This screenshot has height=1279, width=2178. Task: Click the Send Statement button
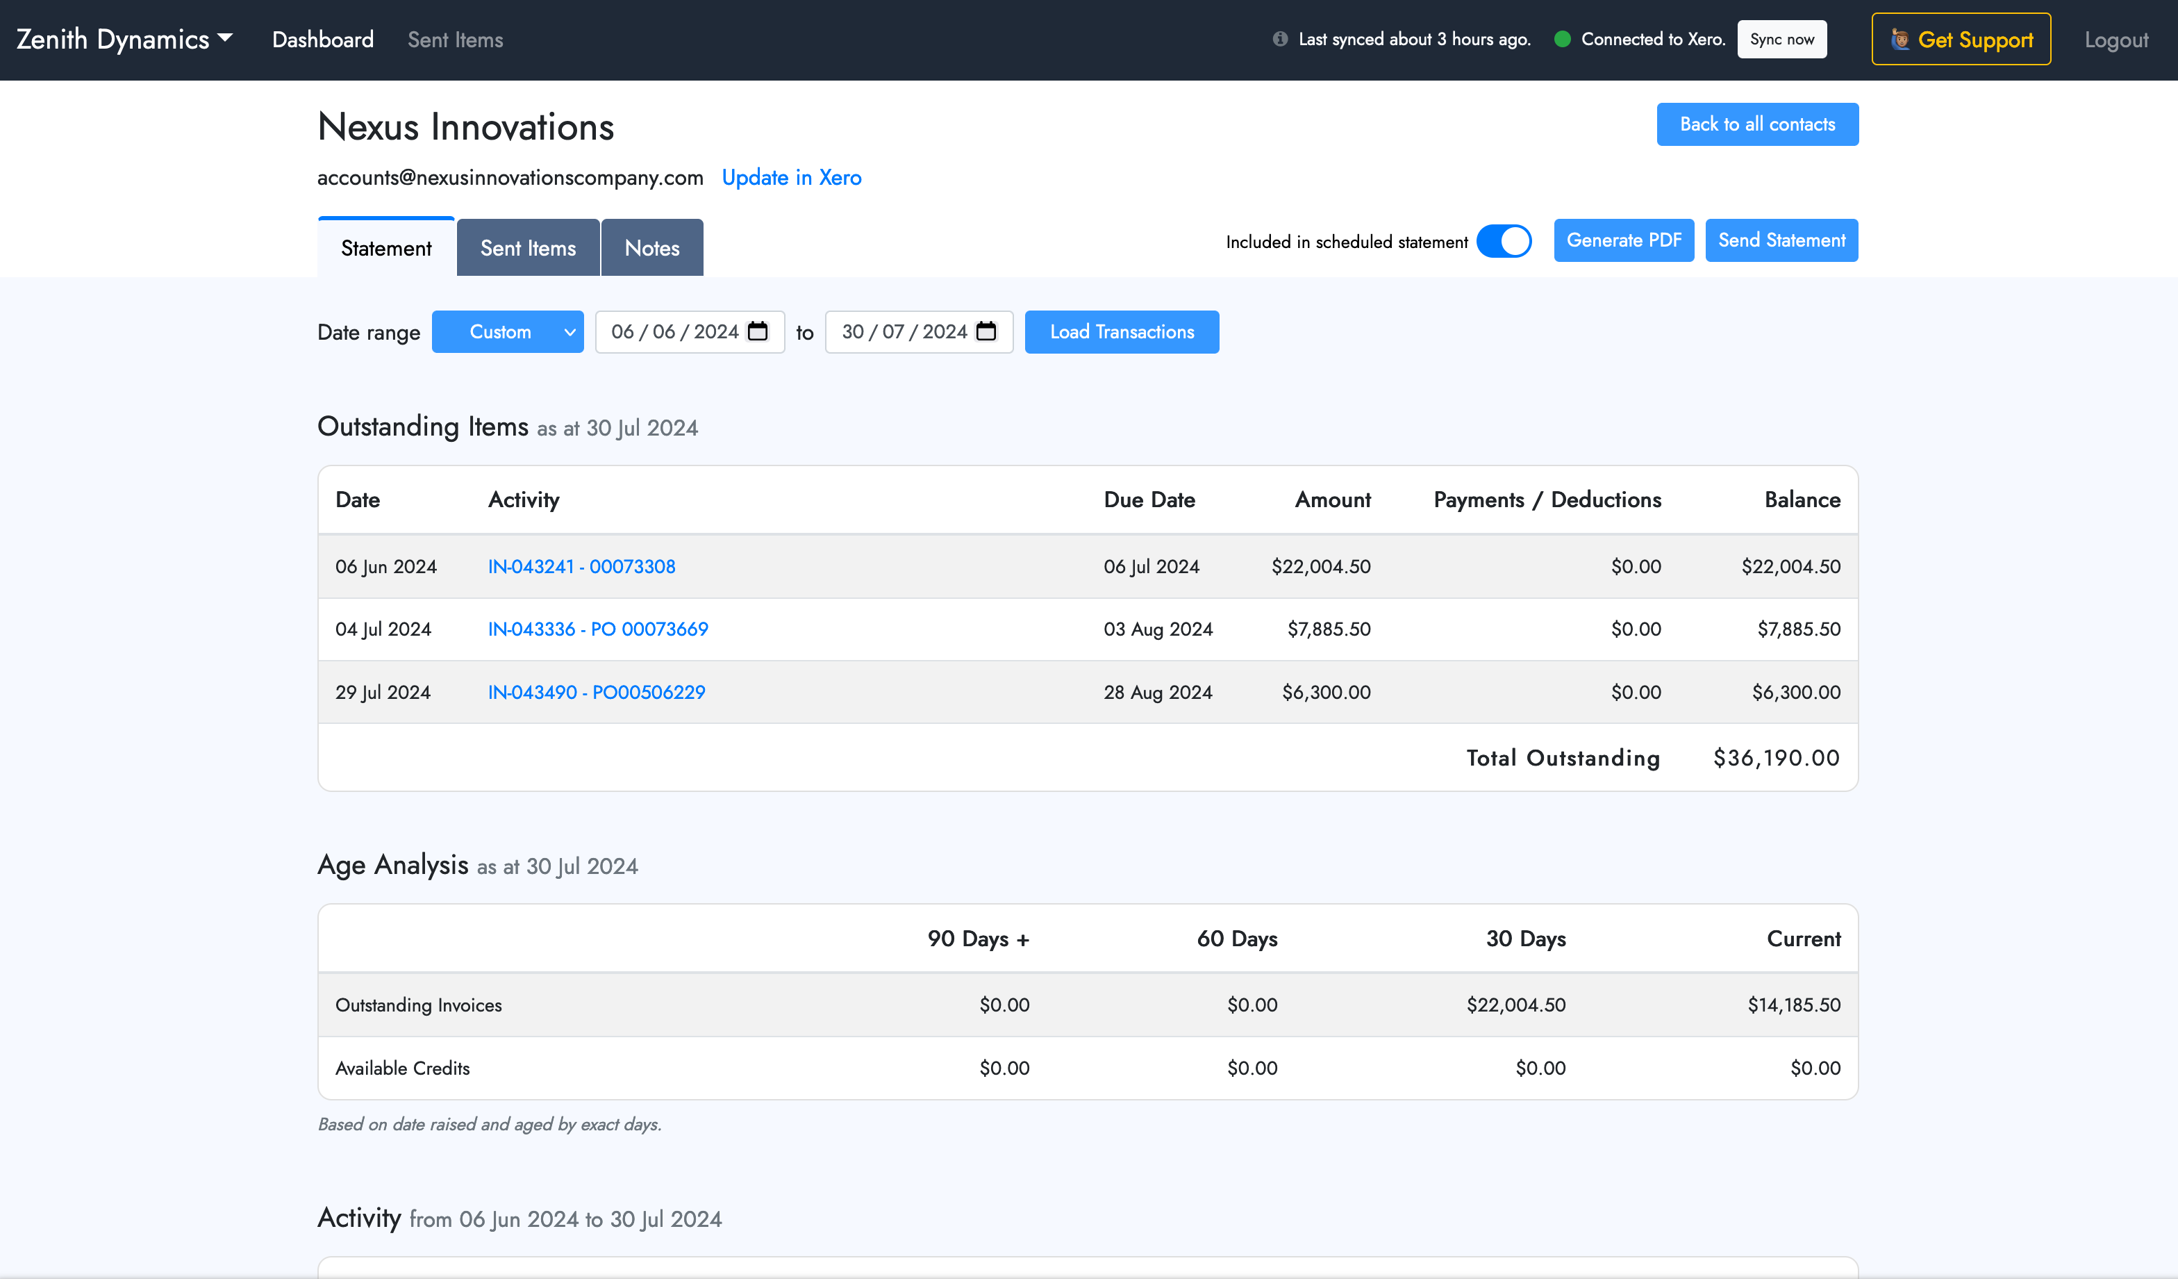pos(1781,240)
